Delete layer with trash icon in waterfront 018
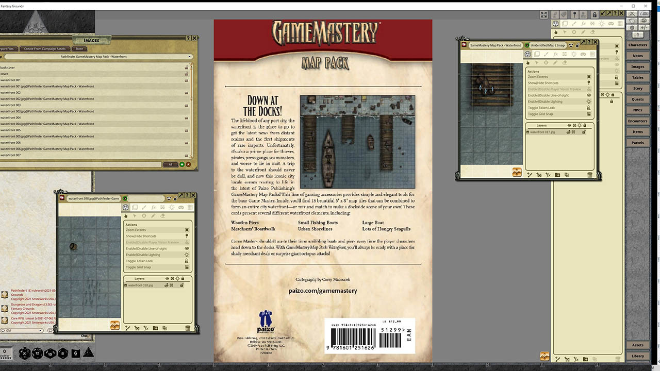This screenshot has height=371, width=660. 188,328
